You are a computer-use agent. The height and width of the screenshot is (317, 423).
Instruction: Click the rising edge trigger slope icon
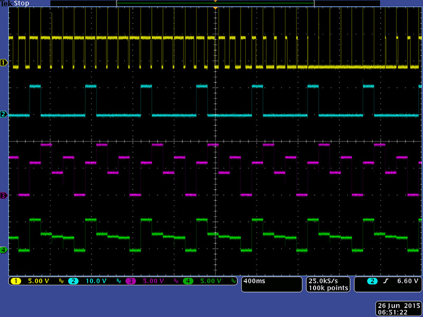[x=385, y=281]
